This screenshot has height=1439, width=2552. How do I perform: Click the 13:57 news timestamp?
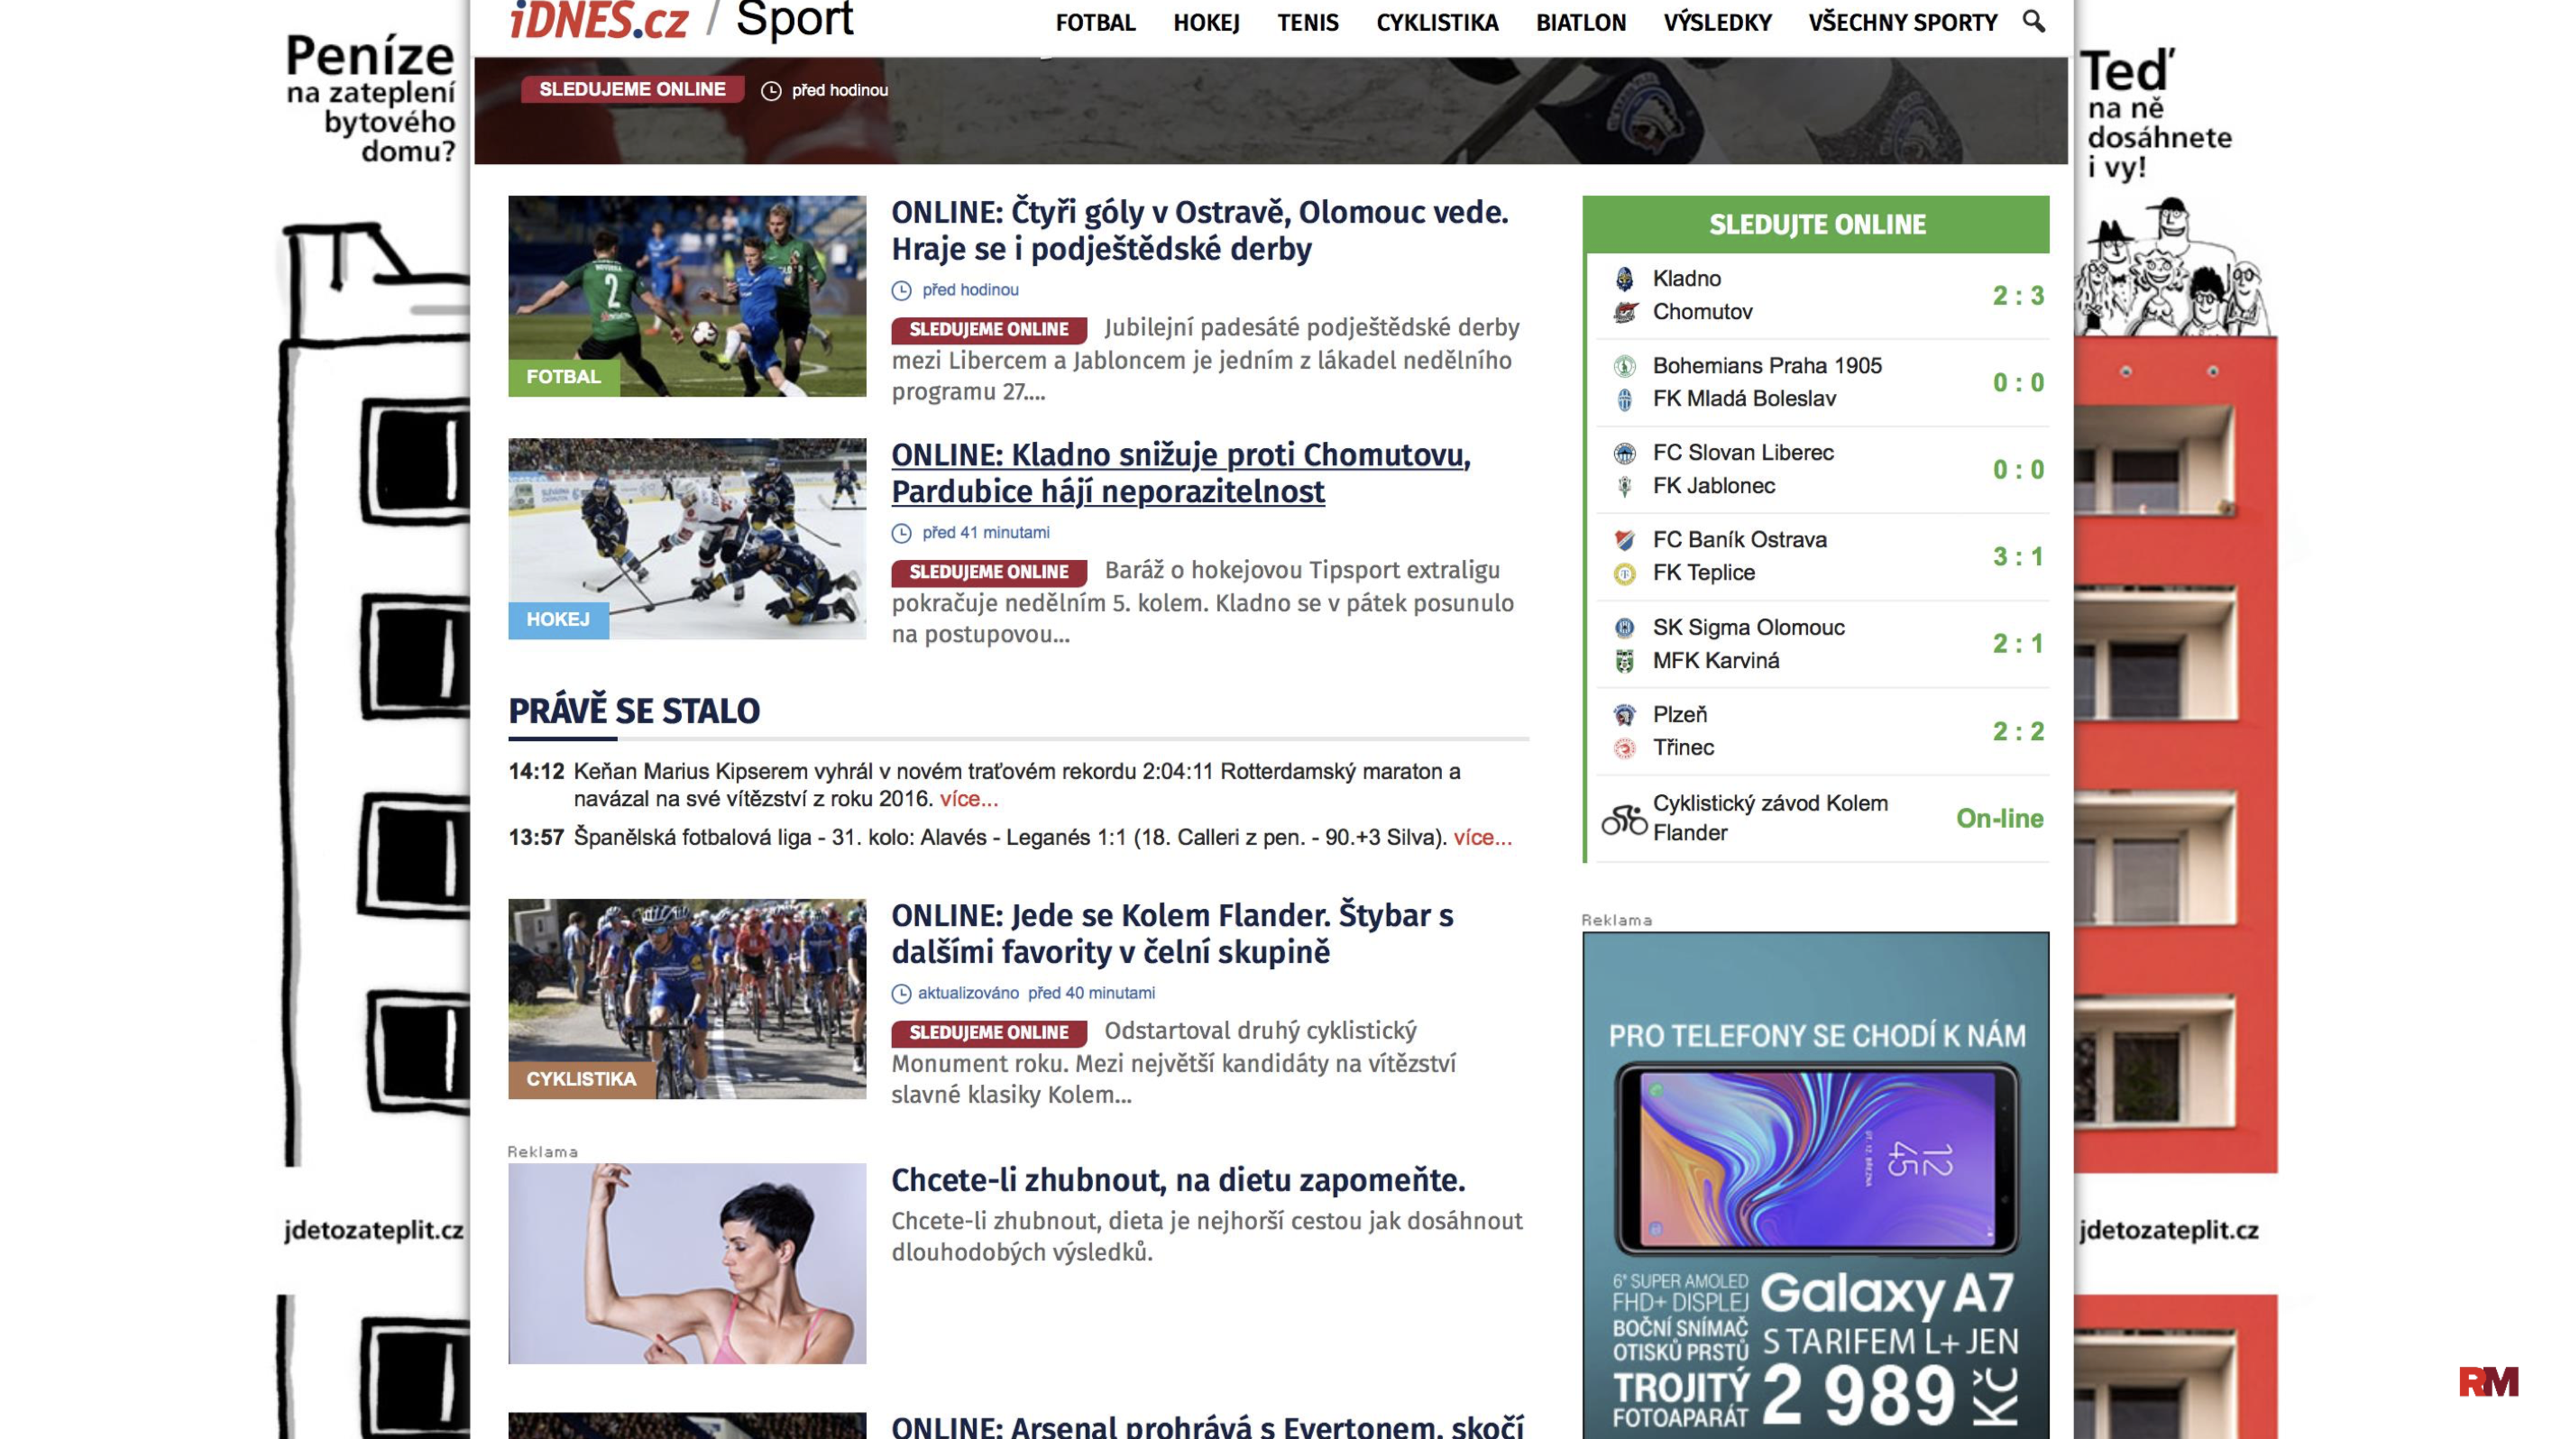pos(536,838)
